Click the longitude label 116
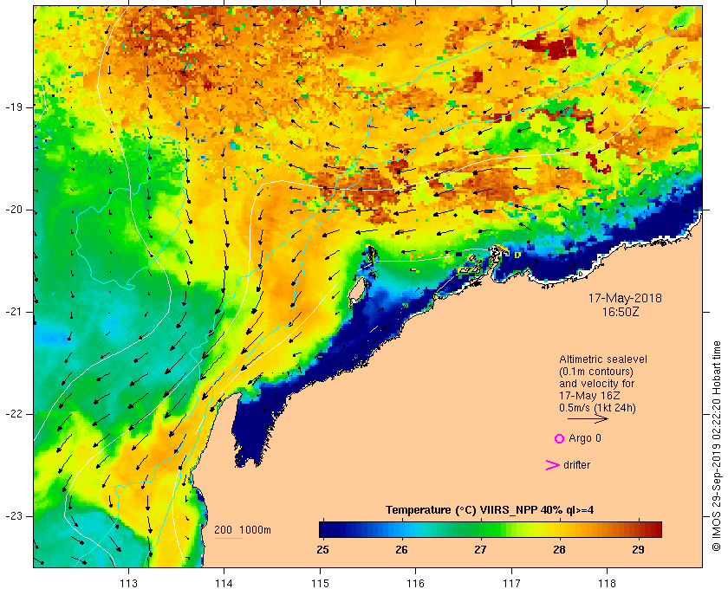The width and height of the screenshot is (728, 589). (415, 582)
